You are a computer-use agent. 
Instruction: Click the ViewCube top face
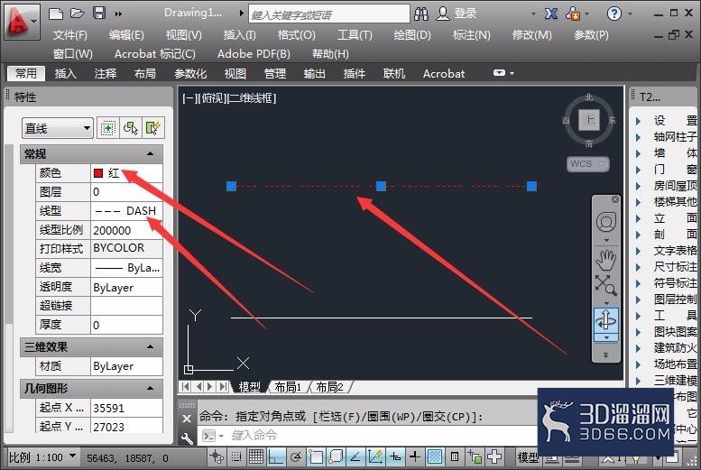tap(589, 120)
